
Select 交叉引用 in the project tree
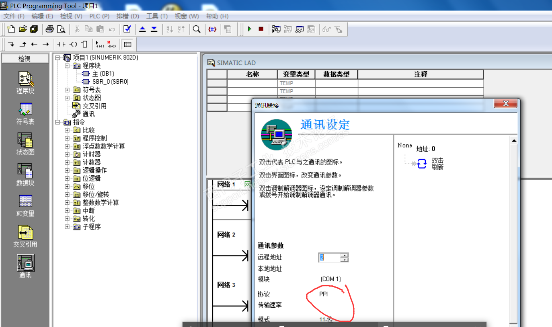pos(94,106)
